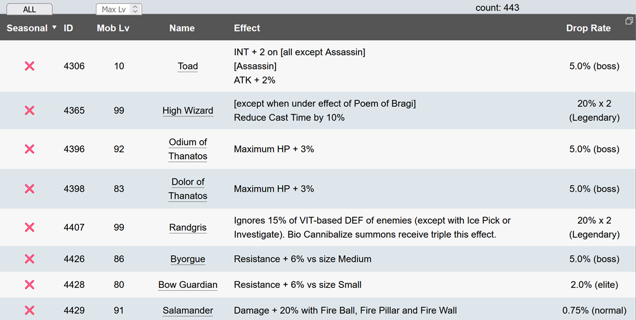636x320 pixels.
Task: Click the ID column header
Action: coord(68,28)
